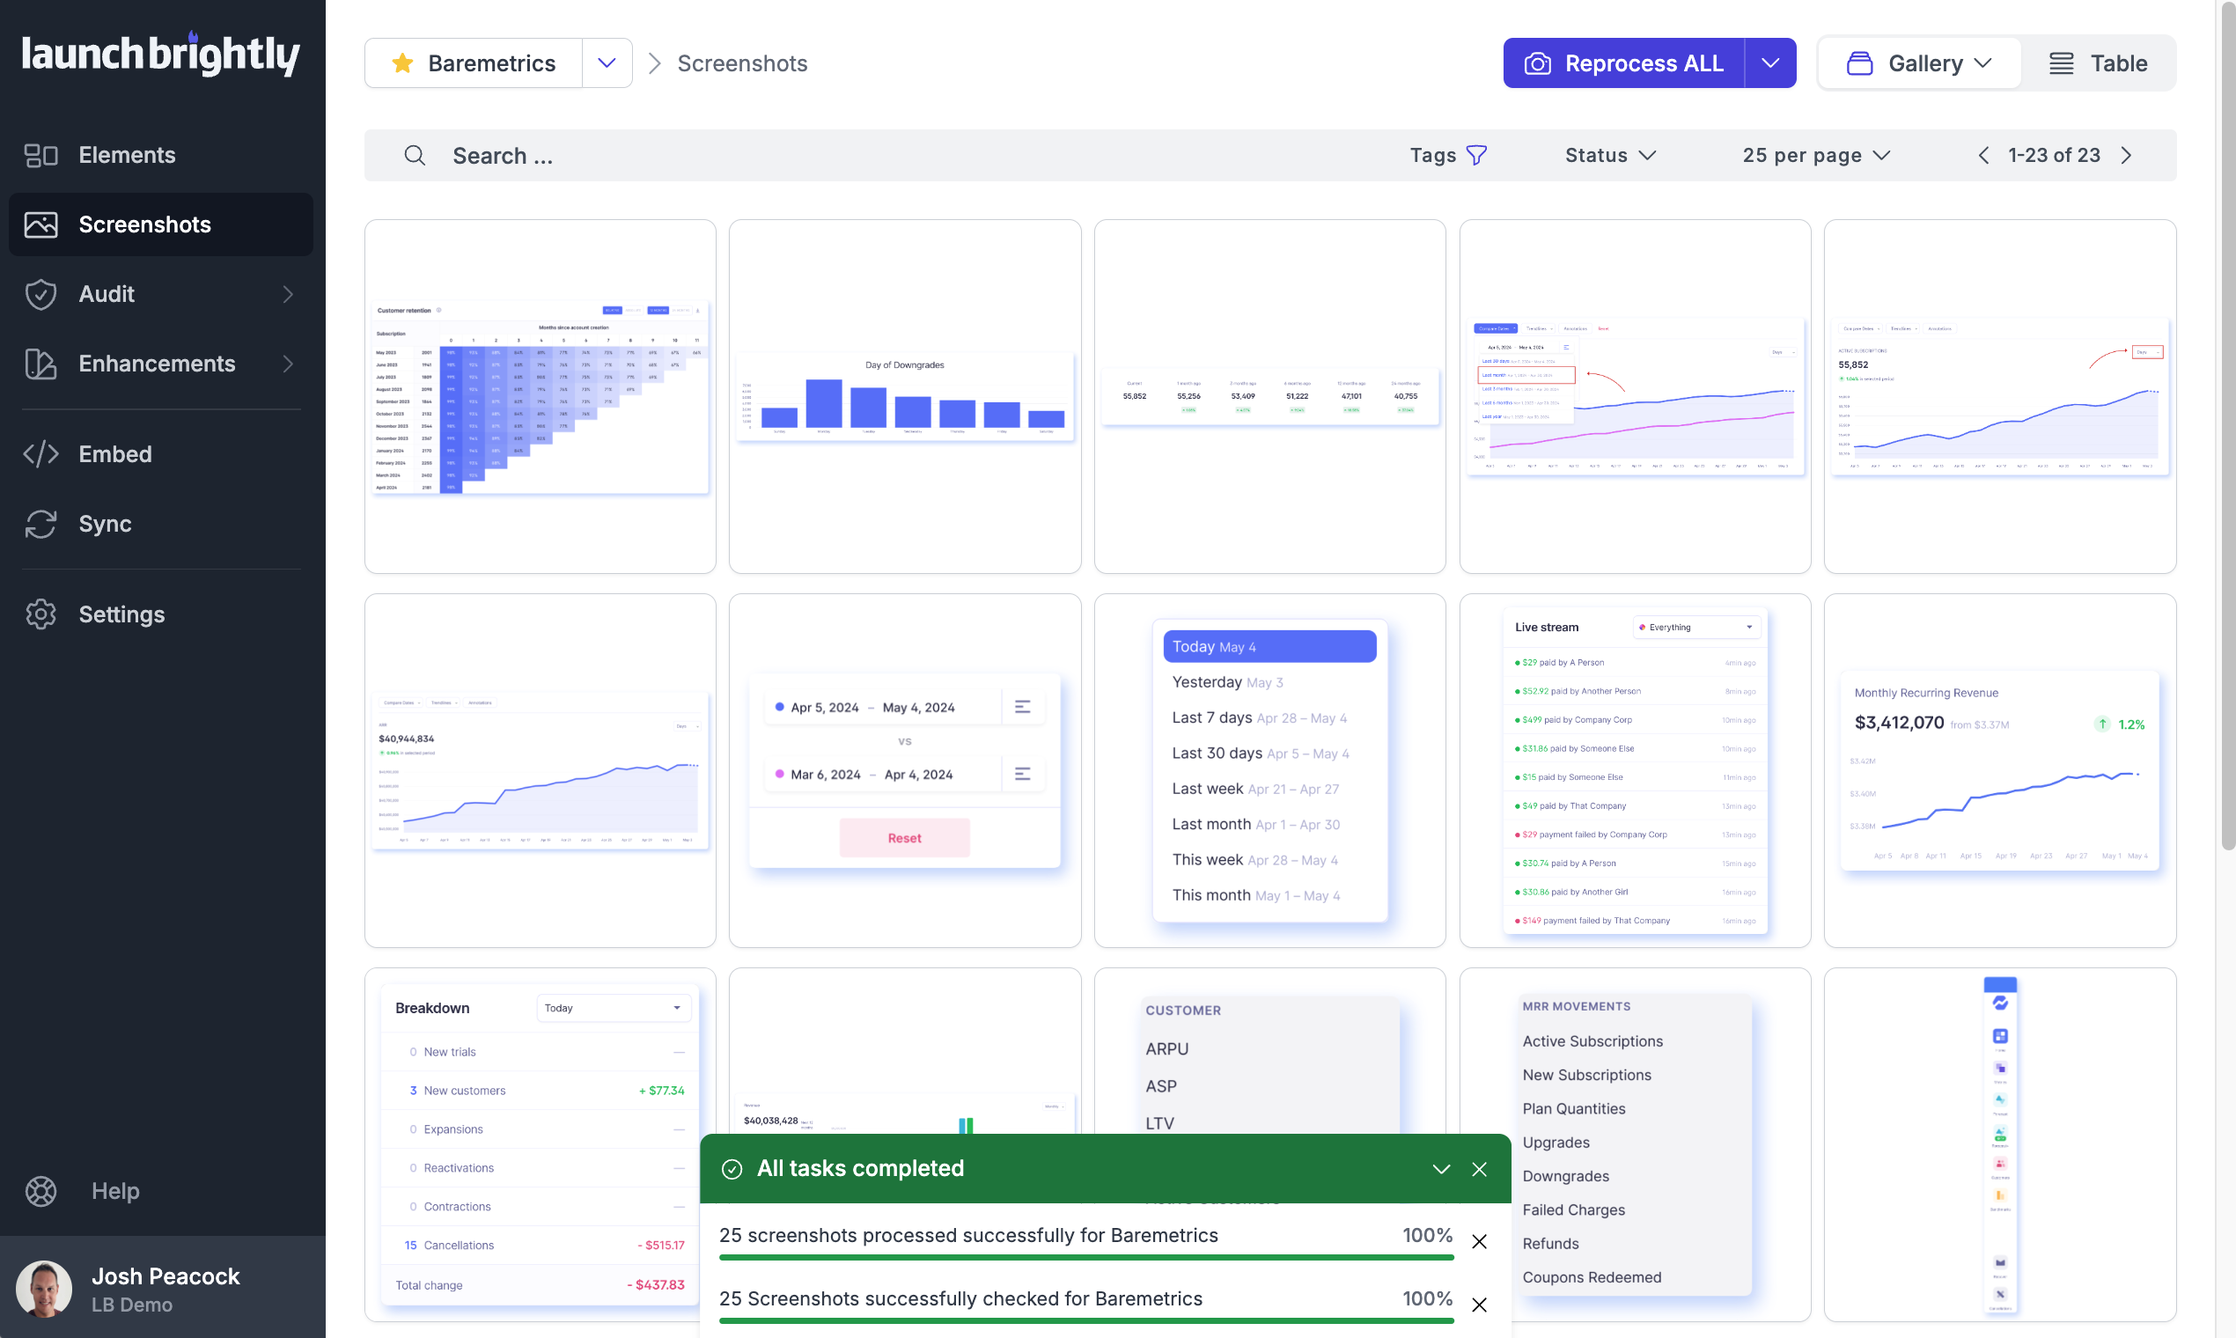Click the Reprocess ALL button
The height and width of the screenshot is (1338, 2236).
[1624, 63]
